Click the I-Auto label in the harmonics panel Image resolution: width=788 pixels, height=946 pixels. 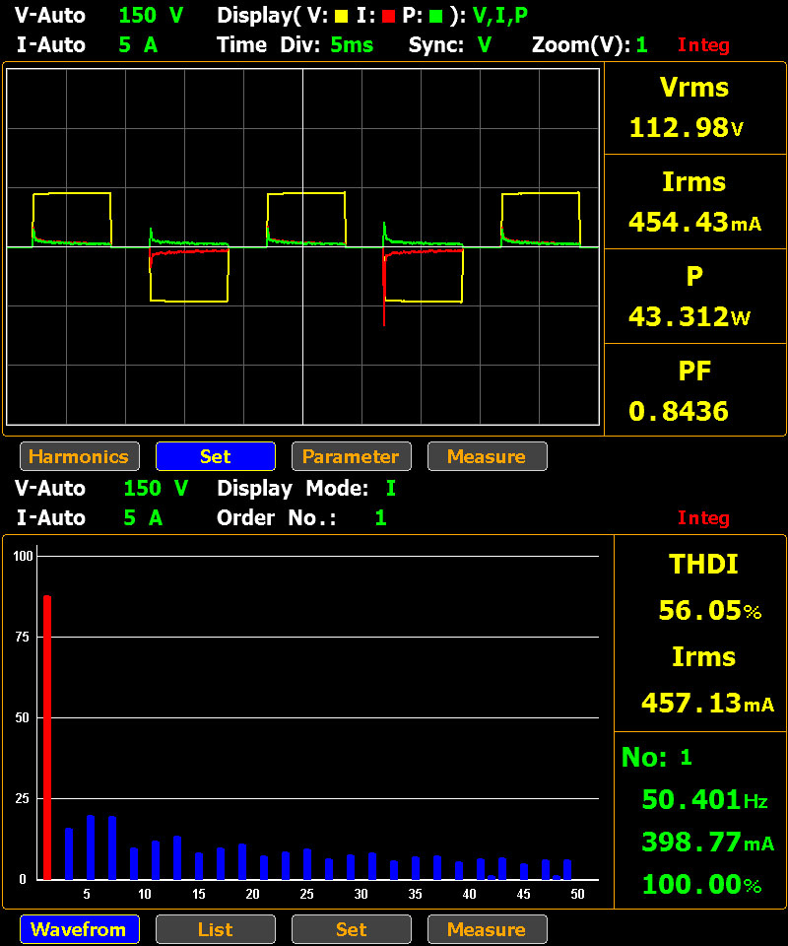coord(51,517)
